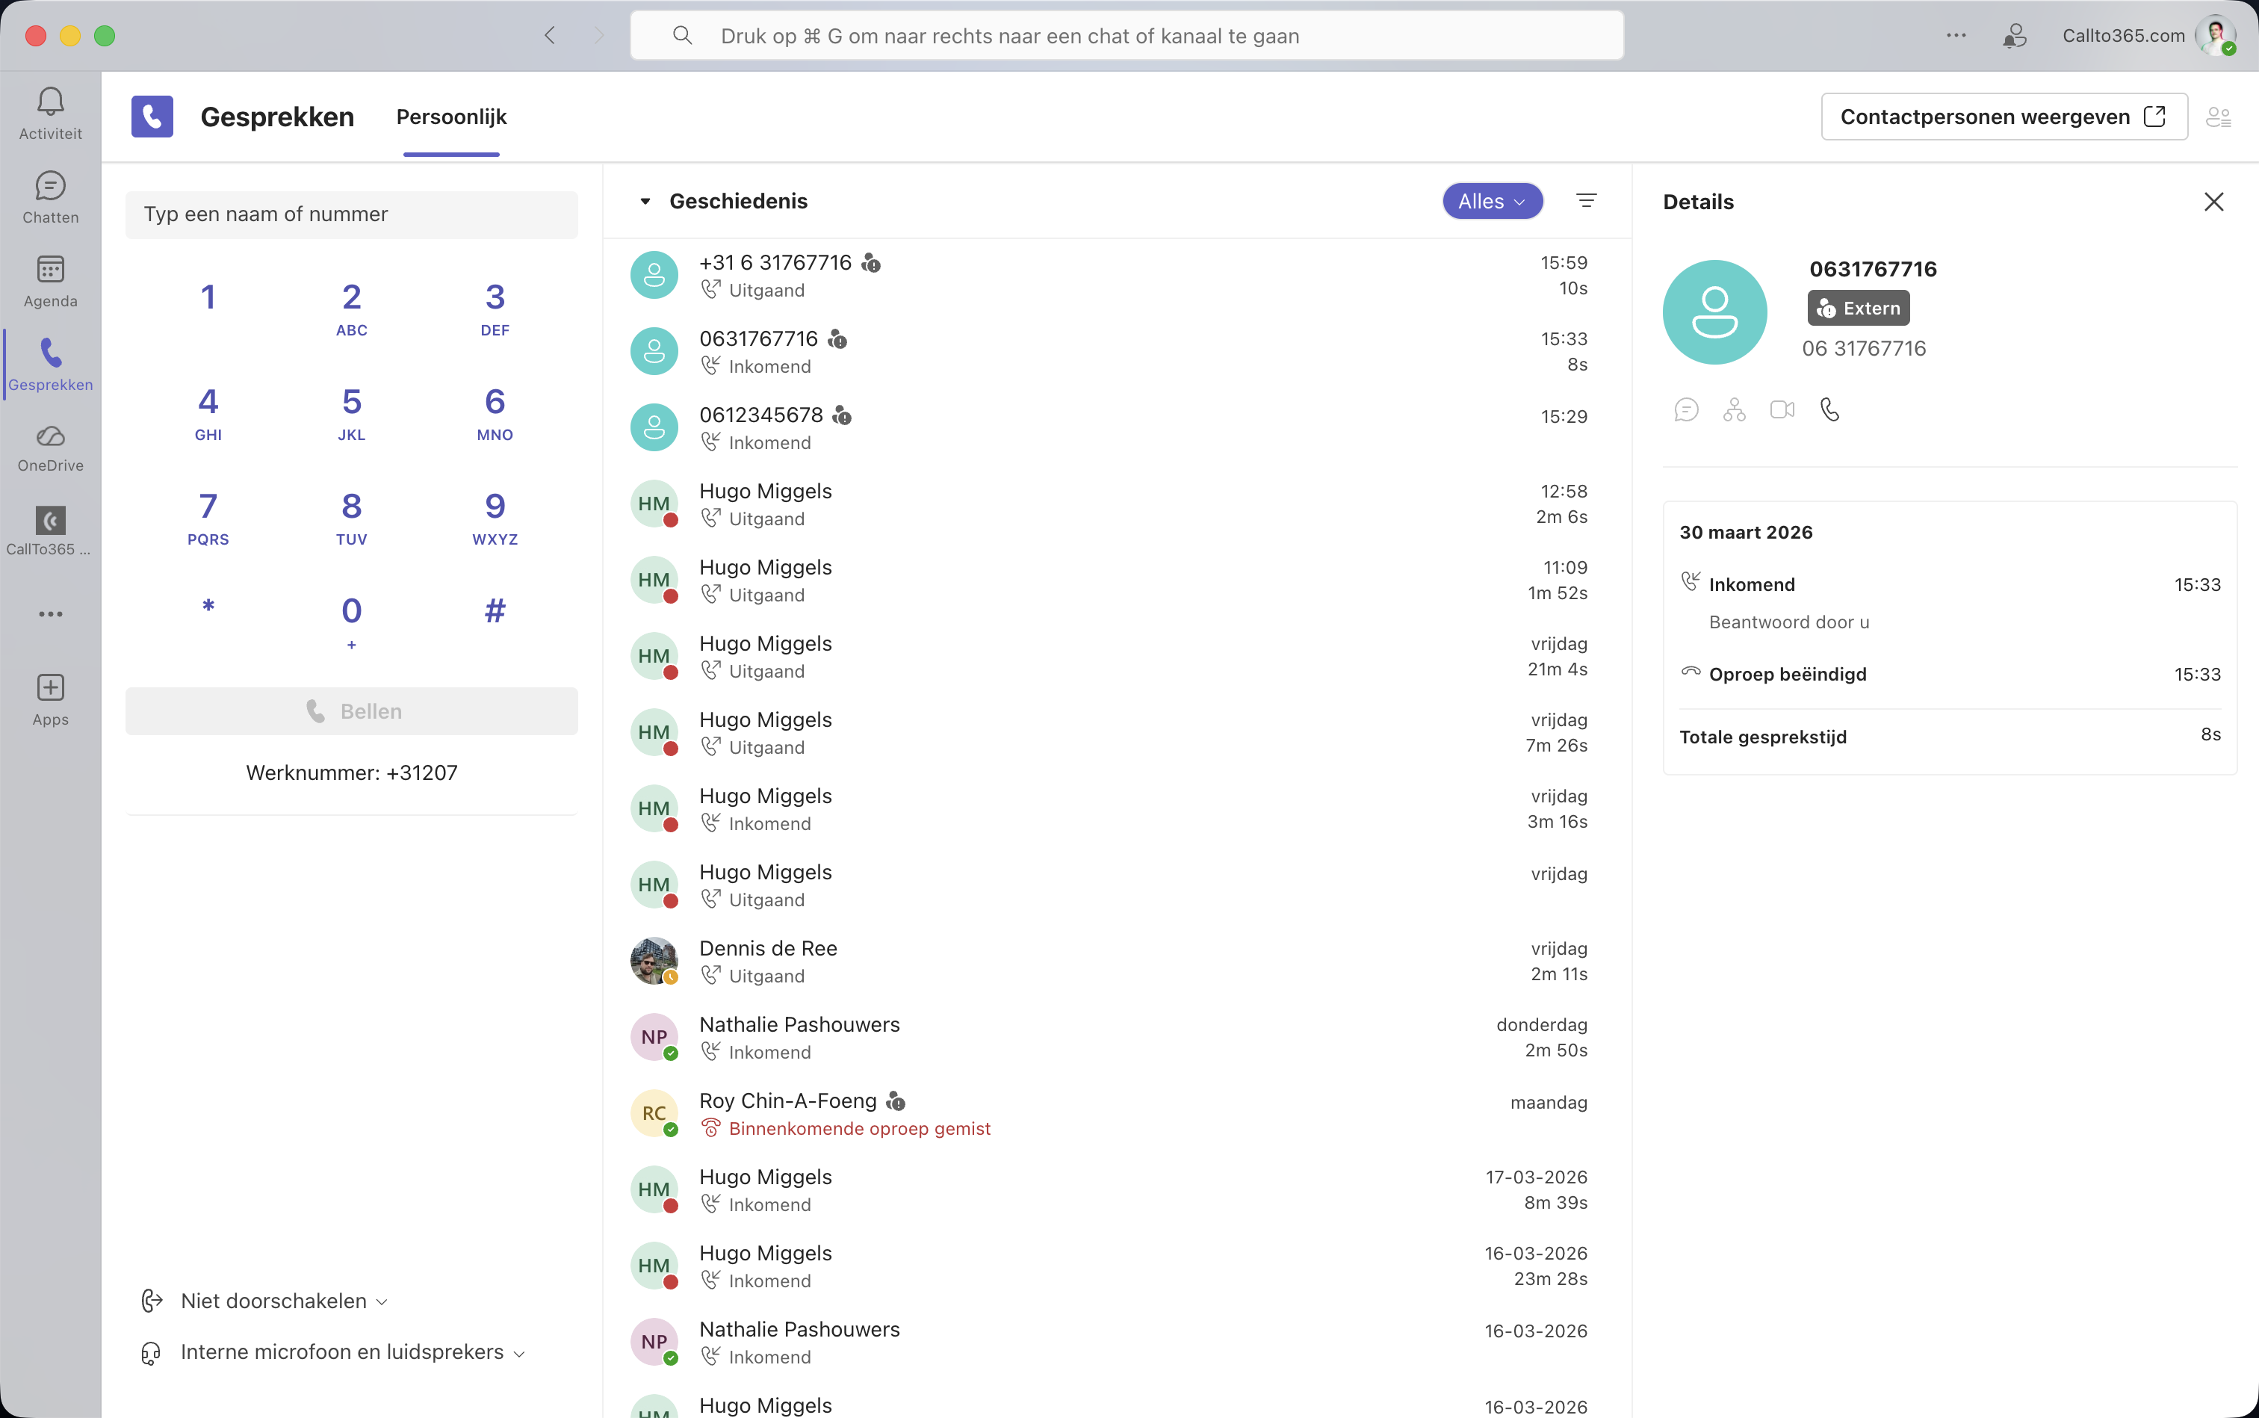The image size is (2259, 1418).
Task: Click the back navigation arrow
Action: click(x=550, y=36)
